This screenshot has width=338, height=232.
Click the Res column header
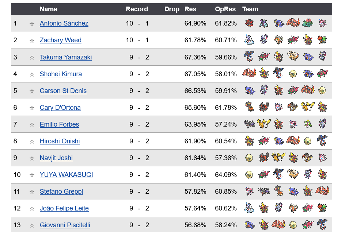tap(190, 9)
